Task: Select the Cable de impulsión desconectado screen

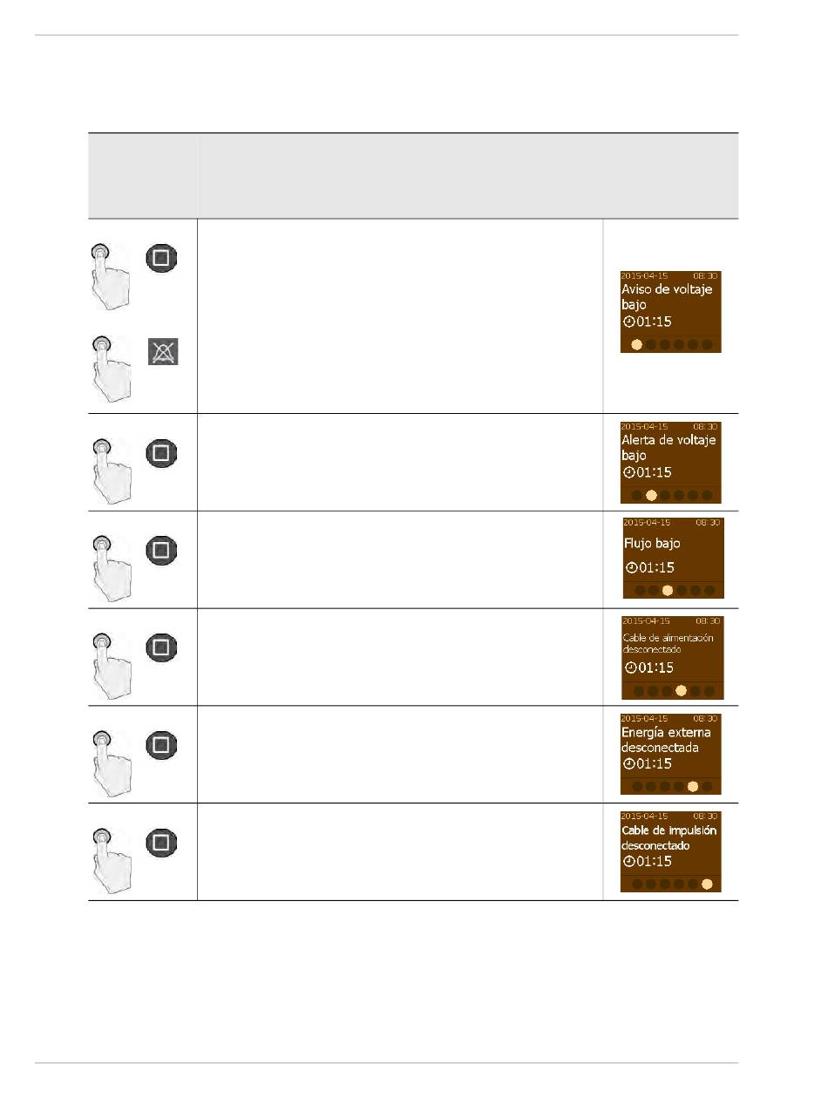Action: tap(671, 851)
